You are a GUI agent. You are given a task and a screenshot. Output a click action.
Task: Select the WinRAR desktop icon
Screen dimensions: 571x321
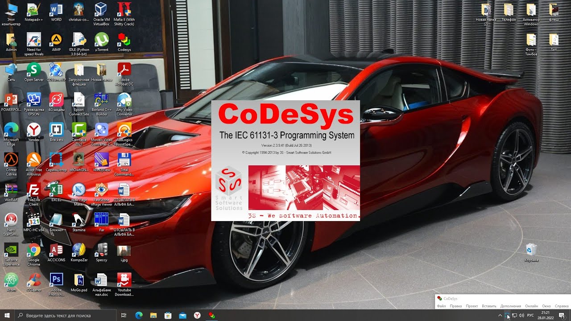coord(11,192)
